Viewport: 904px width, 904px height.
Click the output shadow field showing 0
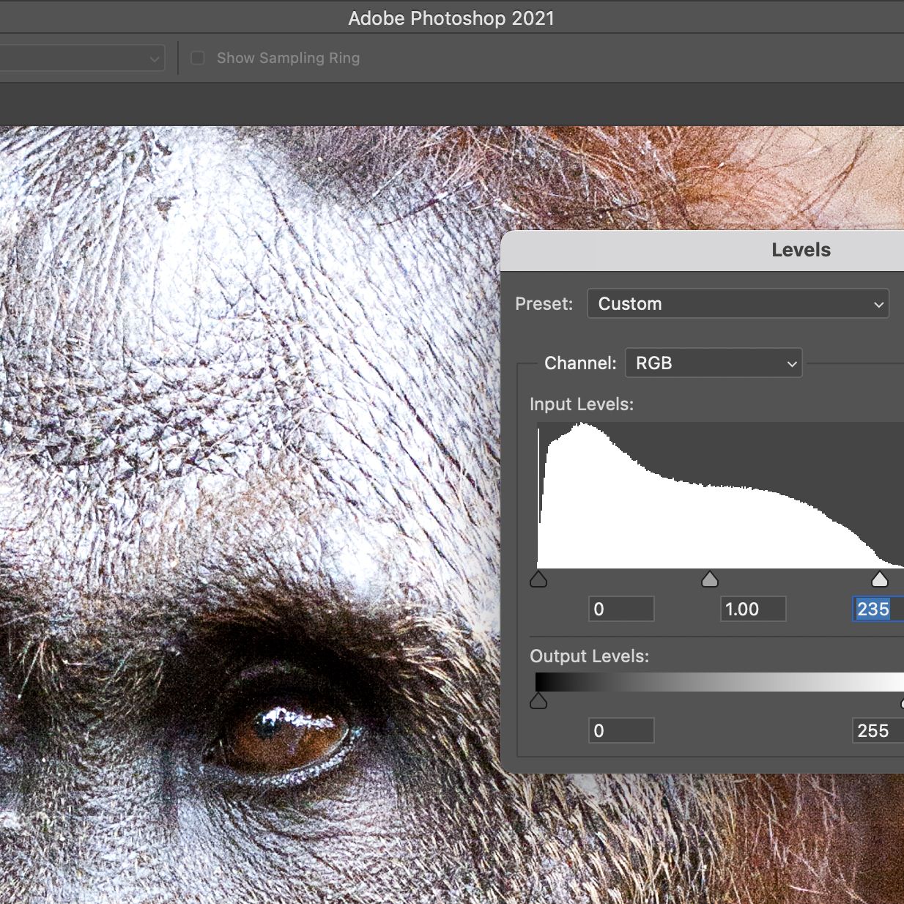point(621,730)
